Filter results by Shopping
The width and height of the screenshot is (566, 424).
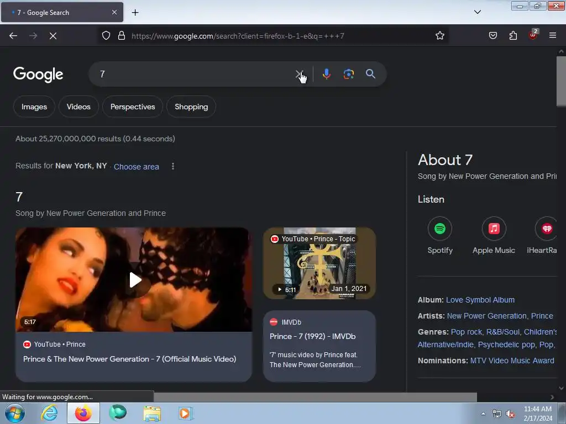point(191,107)
